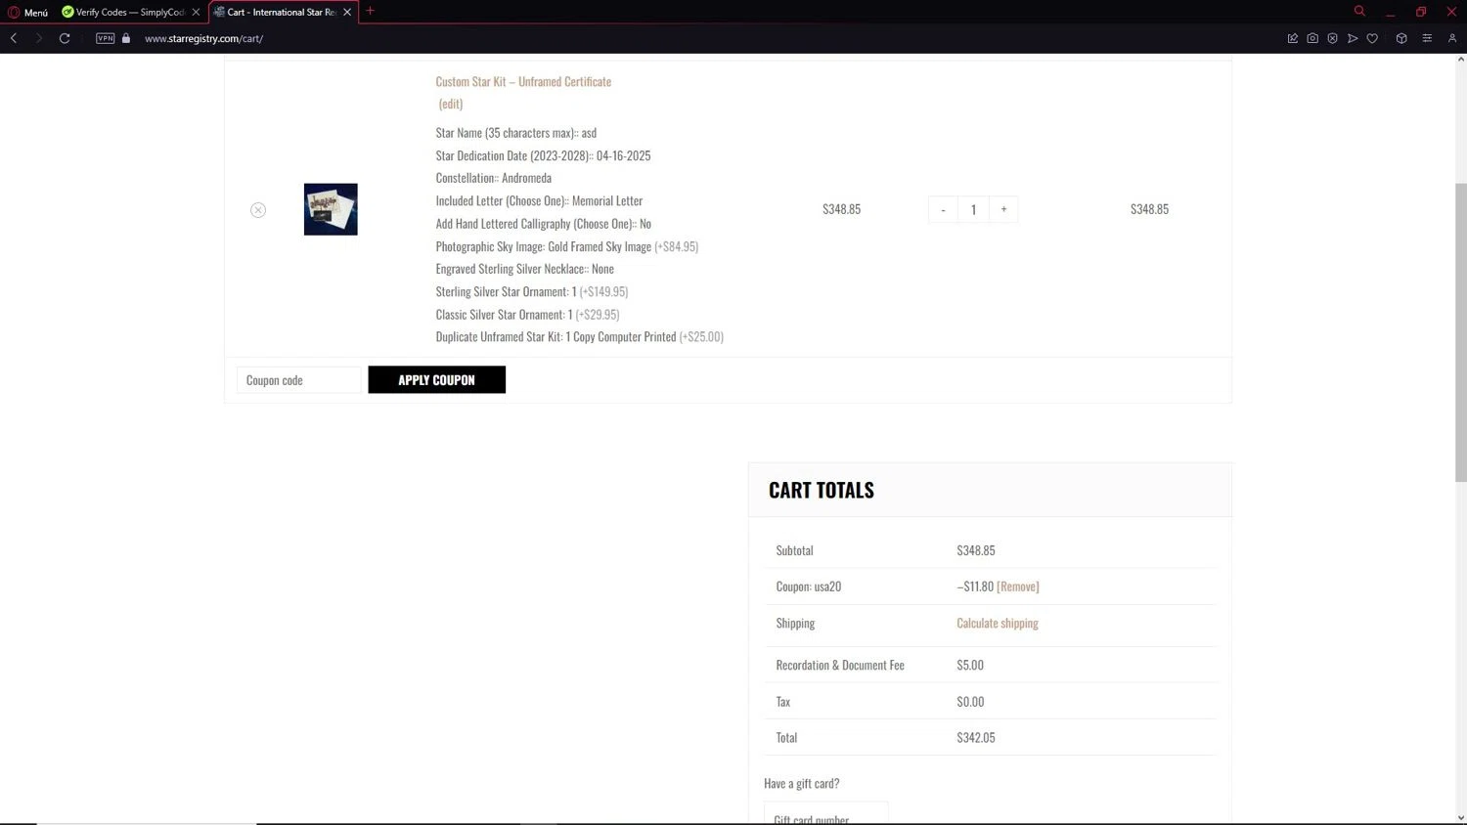Remove the Custom Star Kit from cart
This screenshot has width=1467, height=825.
coord(258,210)
